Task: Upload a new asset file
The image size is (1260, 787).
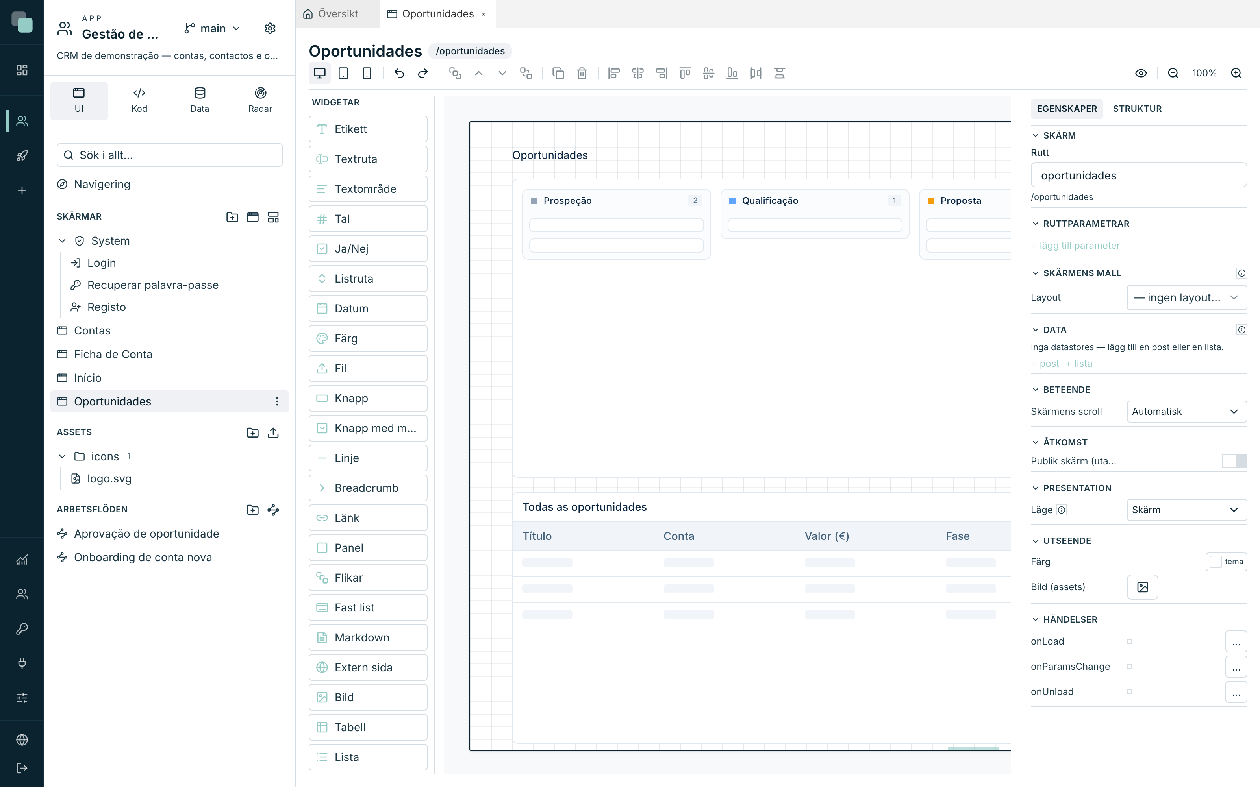Action: tap(273, 432)
